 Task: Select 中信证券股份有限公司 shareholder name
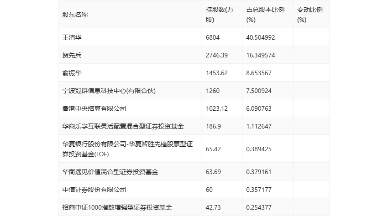coord(94,190)
